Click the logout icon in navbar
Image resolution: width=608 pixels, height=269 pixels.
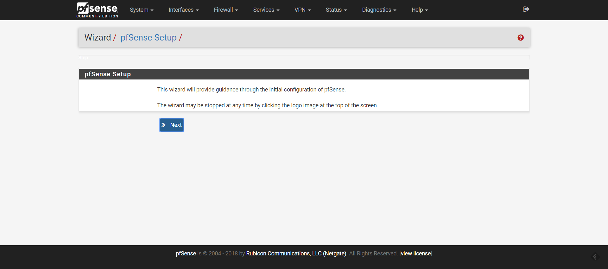coord(526,9)
